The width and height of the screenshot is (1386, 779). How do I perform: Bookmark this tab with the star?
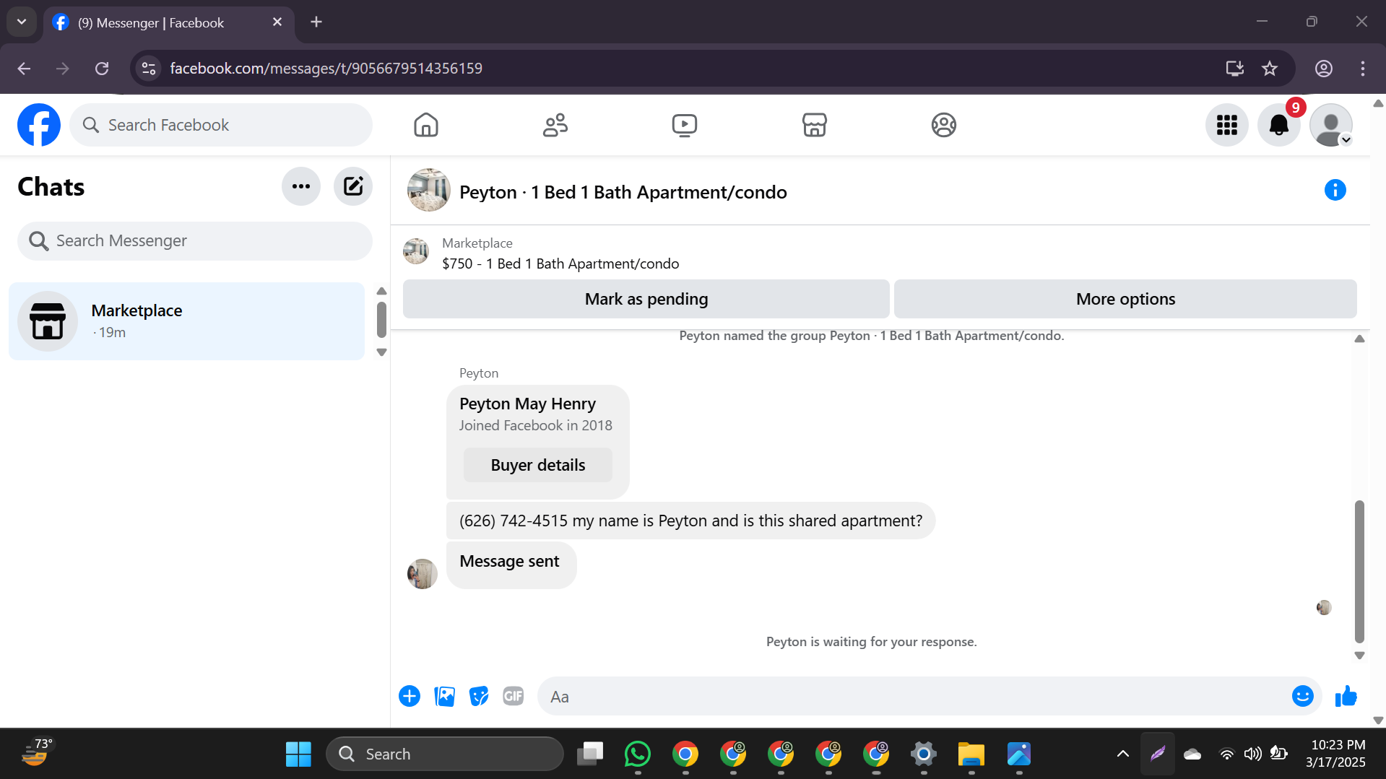point(1270,69)
